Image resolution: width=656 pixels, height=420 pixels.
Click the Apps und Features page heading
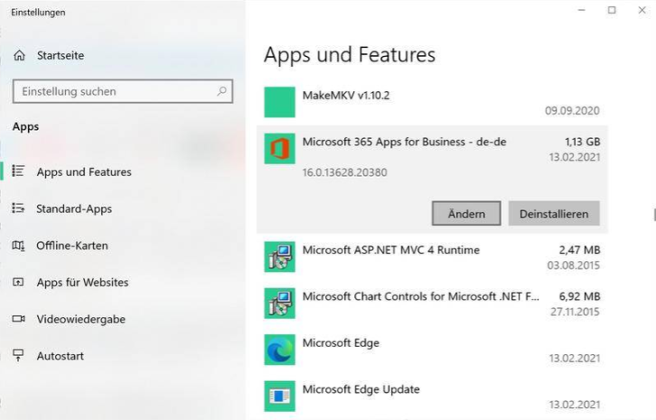[350, 55]
